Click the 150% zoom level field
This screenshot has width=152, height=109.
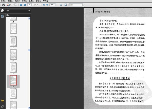[x=52, y=5]
